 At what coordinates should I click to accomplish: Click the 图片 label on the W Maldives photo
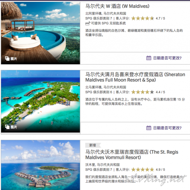(x=14, y=59)
